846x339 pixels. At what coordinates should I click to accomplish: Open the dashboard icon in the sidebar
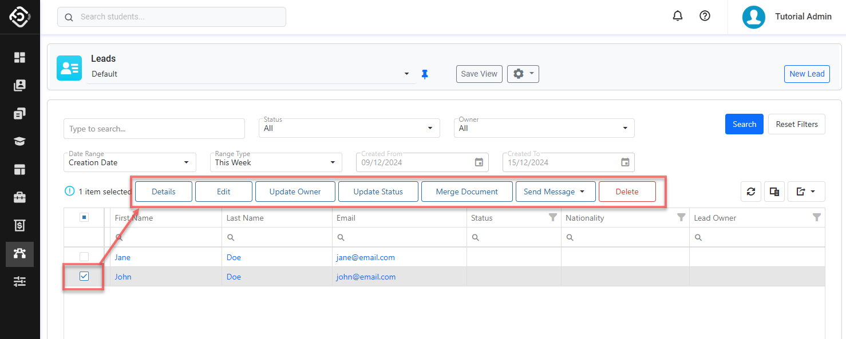click(x=20, y=57)
